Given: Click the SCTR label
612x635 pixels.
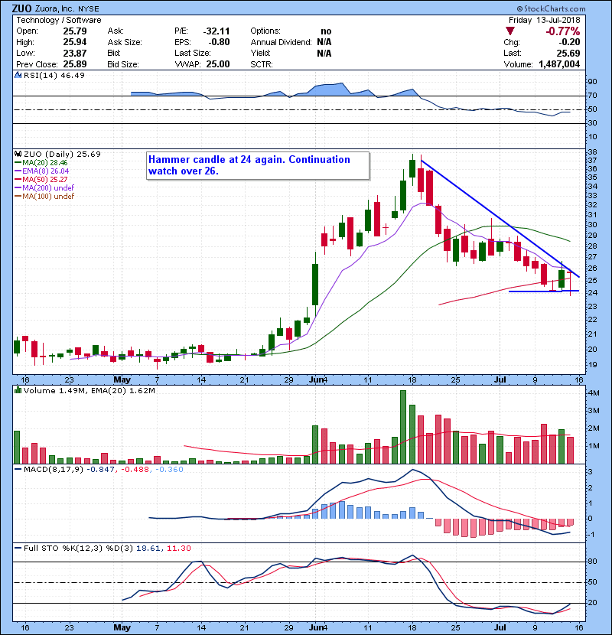Looking at the screenshot, I should tap(261, 64).
